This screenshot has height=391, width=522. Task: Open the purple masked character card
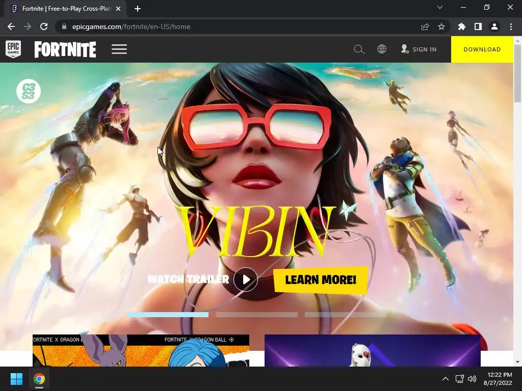coord(373,350)
